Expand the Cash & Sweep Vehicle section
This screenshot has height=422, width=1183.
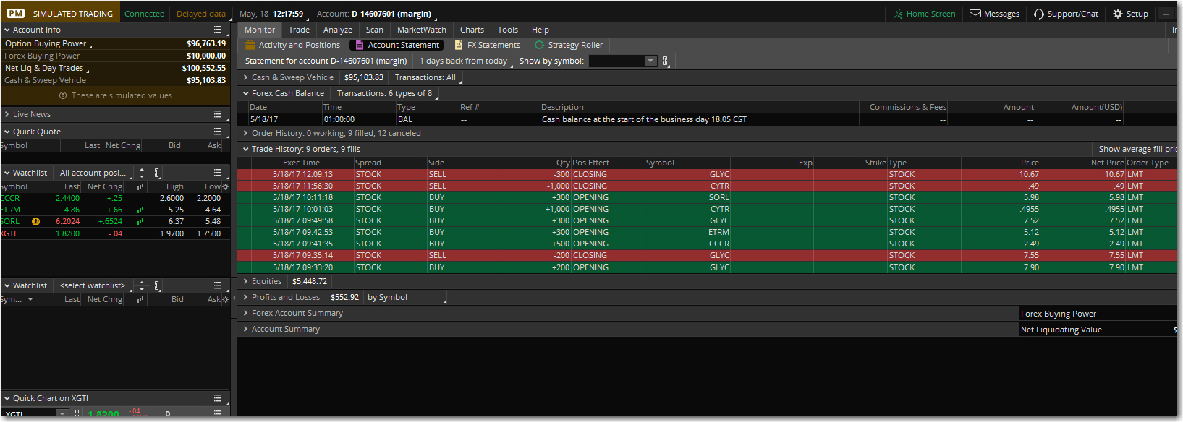[246, 77]
